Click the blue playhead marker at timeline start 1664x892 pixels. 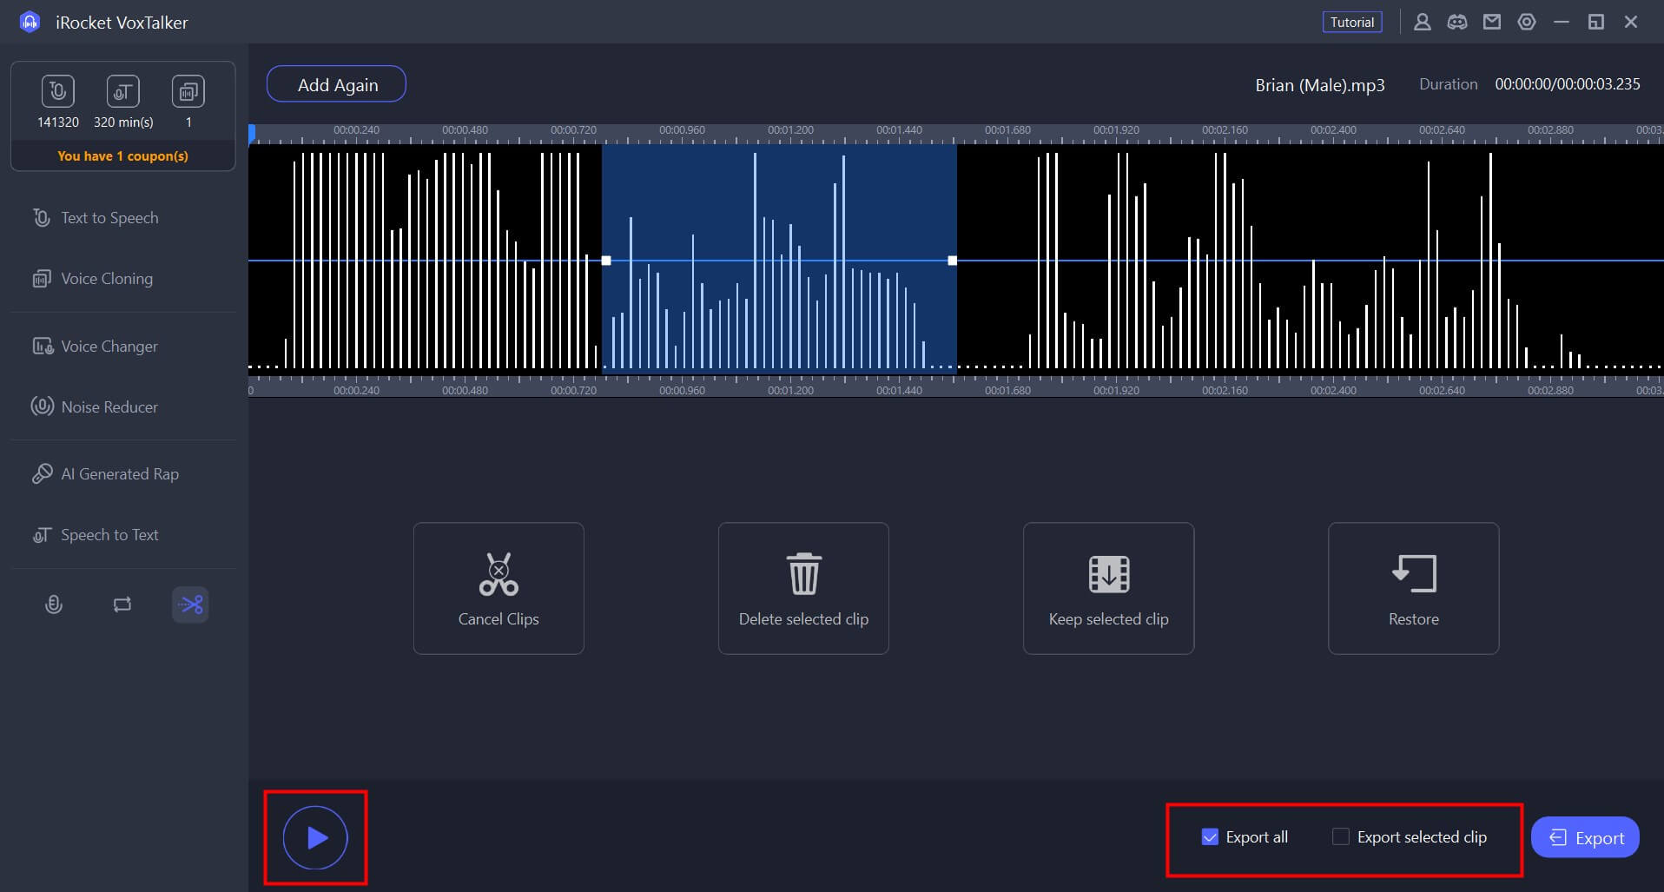point(252,134)
